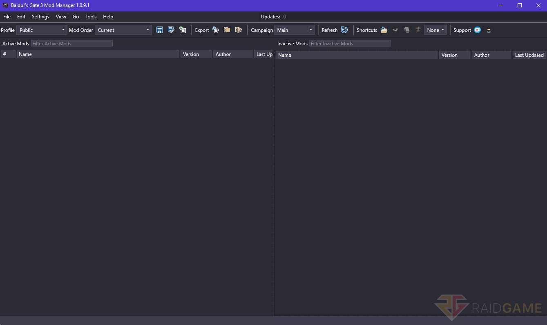Open the Profile dropdown showing Public
The width and height of the screenshot is (547, 325).
coord(42,30)
